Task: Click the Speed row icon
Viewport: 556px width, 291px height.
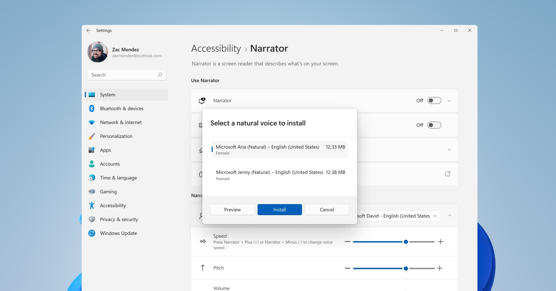Action: click(x=203, y=241)
